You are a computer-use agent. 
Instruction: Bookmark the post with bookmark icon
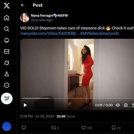113,128
